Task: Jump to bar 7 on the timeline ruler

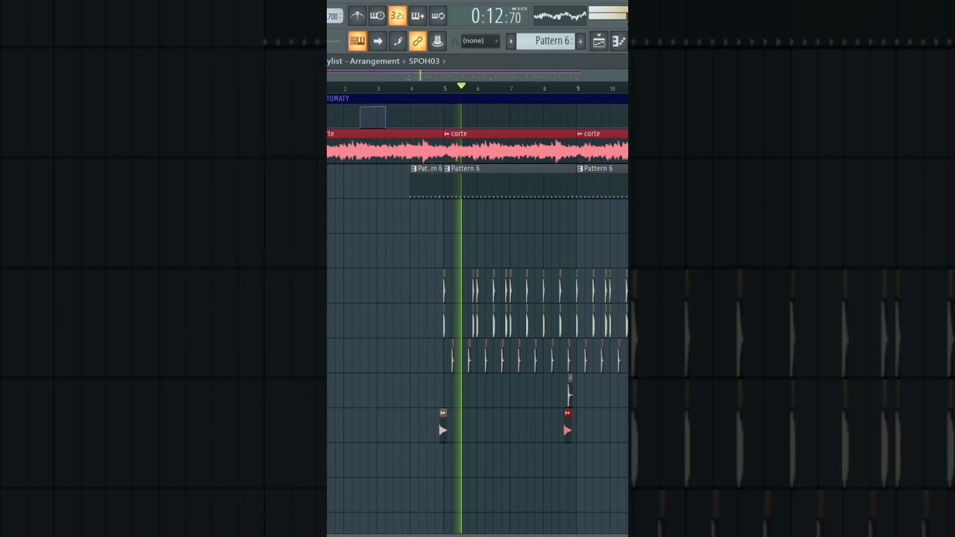Action: click(511, 89)
